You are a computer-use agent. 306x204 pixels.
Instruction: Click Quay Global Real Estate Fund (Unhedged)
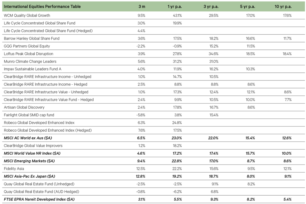(39, 184)
